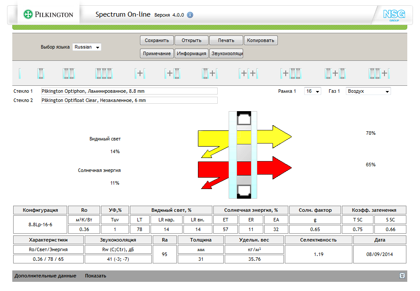The image size is (420, 291).
Task: Click the T SC value 0.75
Action: pyautogui.click(x=358, y=229)
